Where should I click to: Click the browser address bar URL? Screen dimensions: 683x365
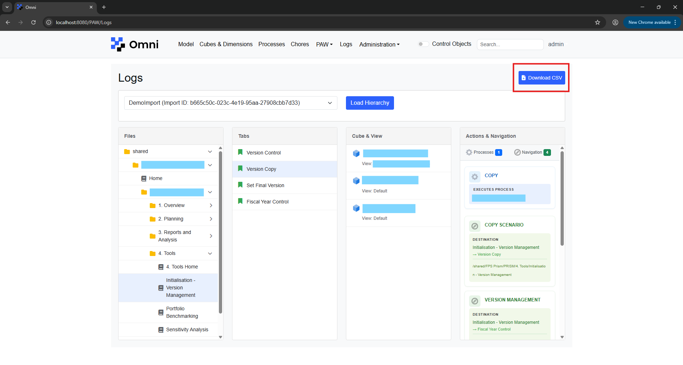(84, 22)
